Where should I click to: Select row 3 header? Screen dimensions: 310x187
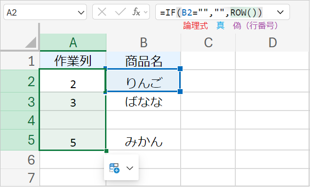(20, 101)
